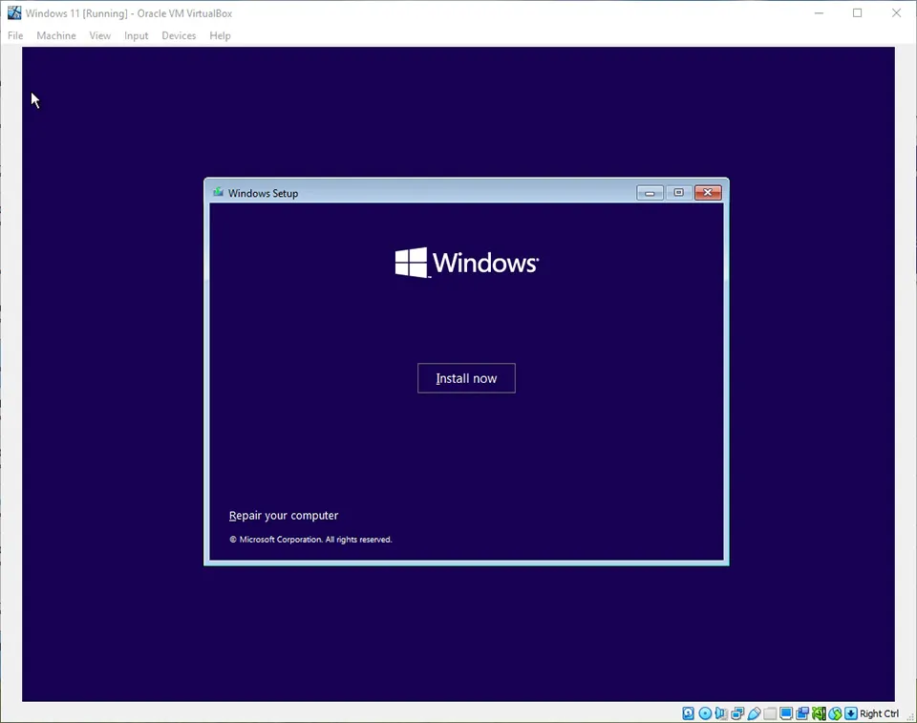This screenshot has height=723, width=917.
Task: Click the USB devices status icon
Action: (x=754, y=713)
